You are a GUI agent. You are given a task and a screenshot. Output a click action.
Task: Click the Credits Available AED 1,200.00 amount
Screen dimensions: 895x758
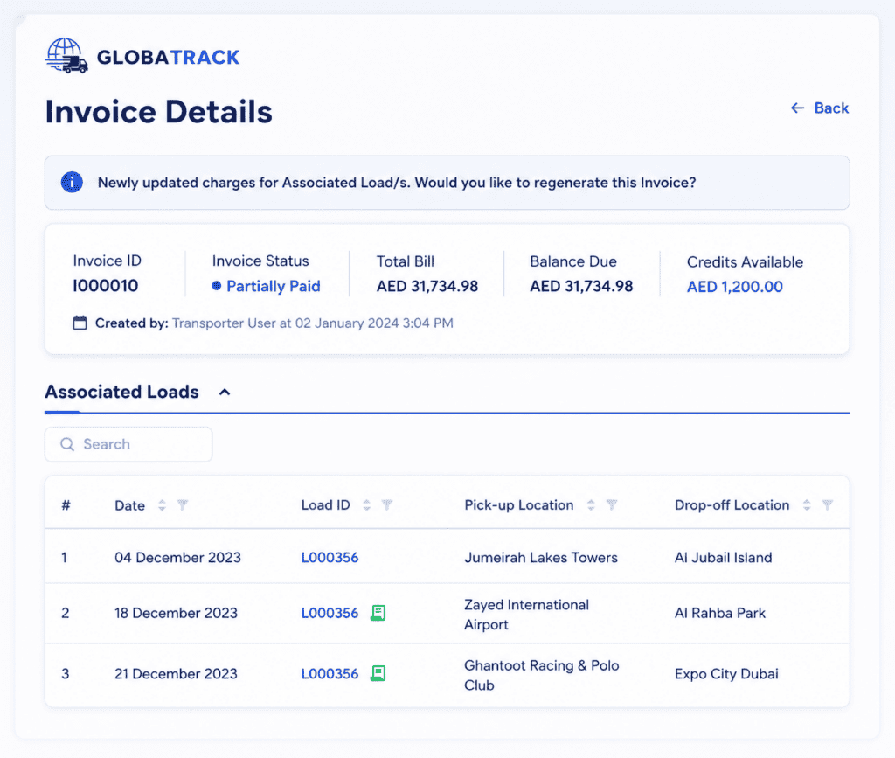(734, 287)
